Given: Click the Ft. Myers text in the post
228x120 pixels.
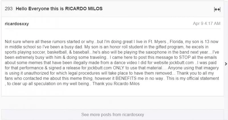Looking at the screenshot, I should [157, 42].
